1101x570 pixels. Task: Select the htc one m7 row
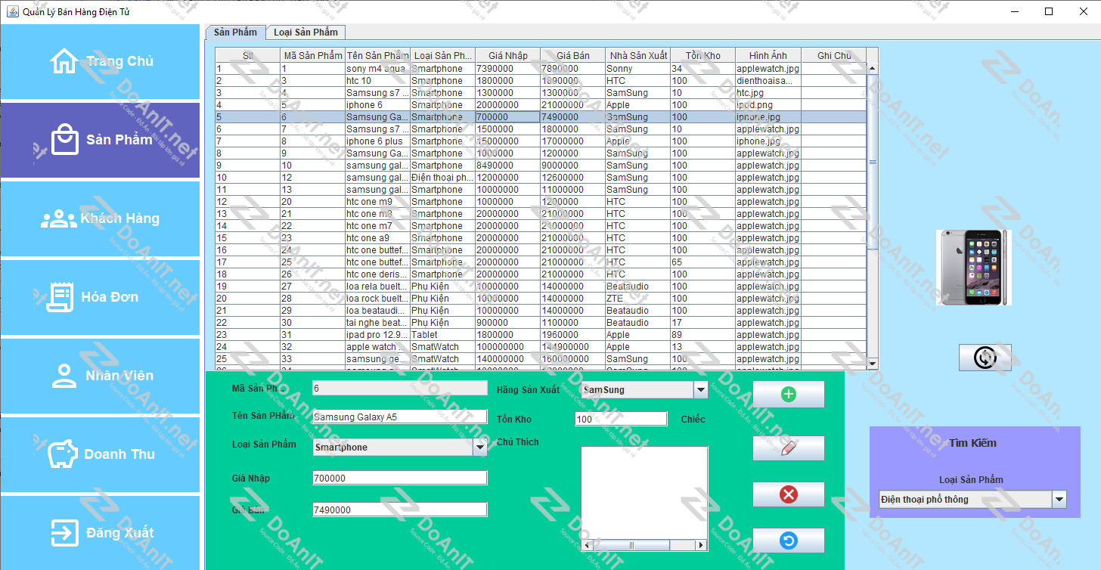tap(541, 226)
